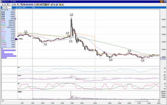Toggle the orange 連動 link button
This screenshot has width=167, height=105.
(x=162, y=2)
